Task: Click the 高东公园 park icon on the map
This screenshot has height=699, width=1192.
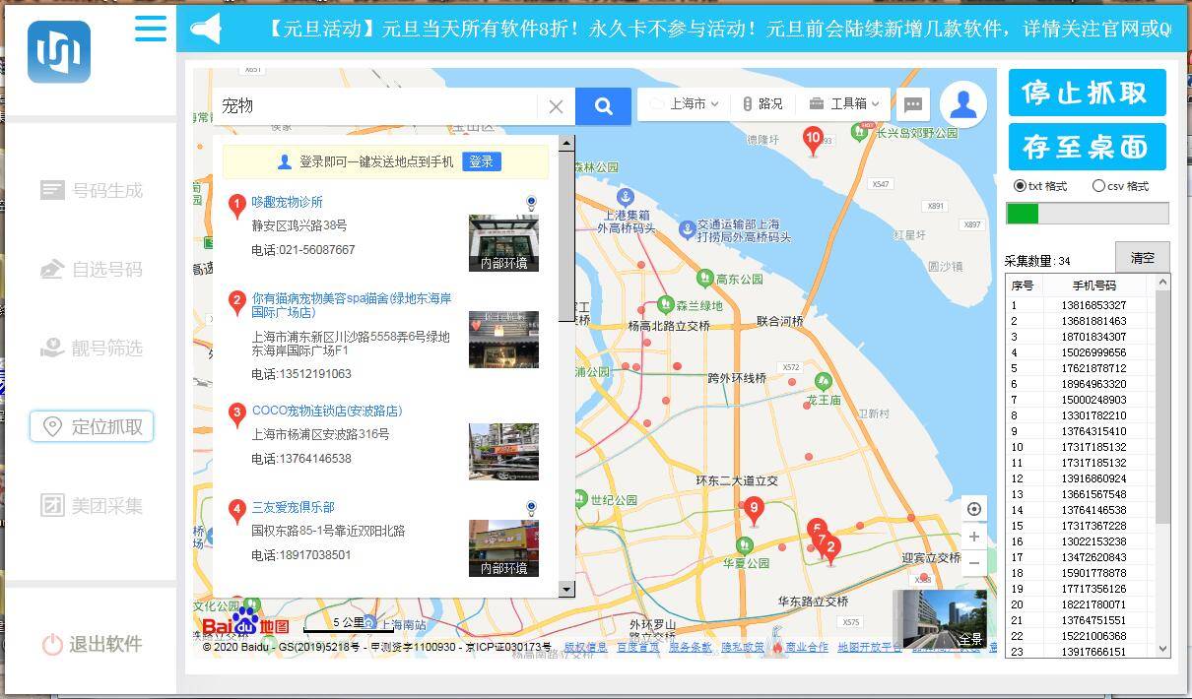Action: click(x=705, y=279)
